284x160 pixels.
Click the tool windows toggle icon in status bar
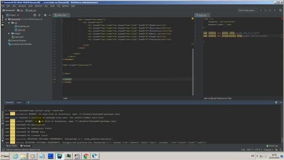pyautogui.click(x=4, y=150)
